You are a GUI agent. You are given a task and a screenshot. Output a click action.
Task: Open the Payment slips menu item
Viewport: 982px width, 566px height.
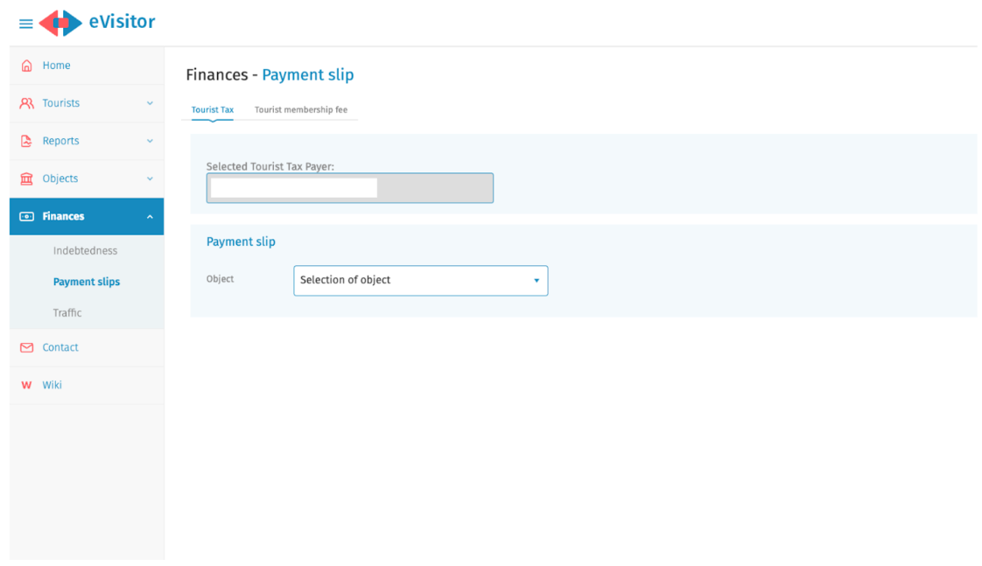tap(87, 282)
